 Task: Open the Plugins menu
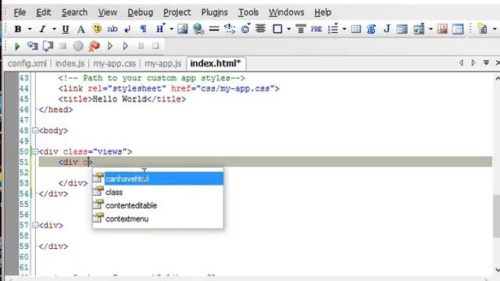pos(215,12)
